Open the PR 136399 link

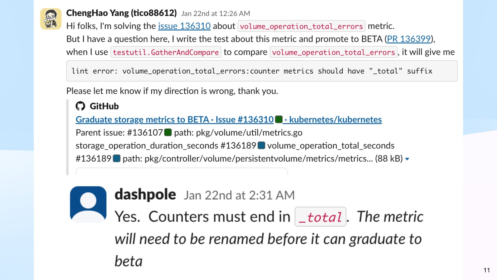408,39
